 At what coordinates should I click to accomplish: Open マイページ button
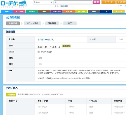(x=109, y=2)
